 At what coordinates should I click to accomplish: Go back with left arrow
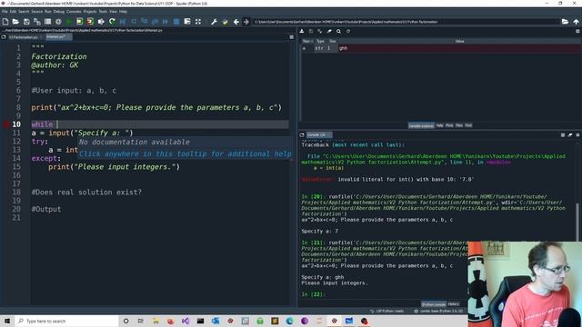236,22
